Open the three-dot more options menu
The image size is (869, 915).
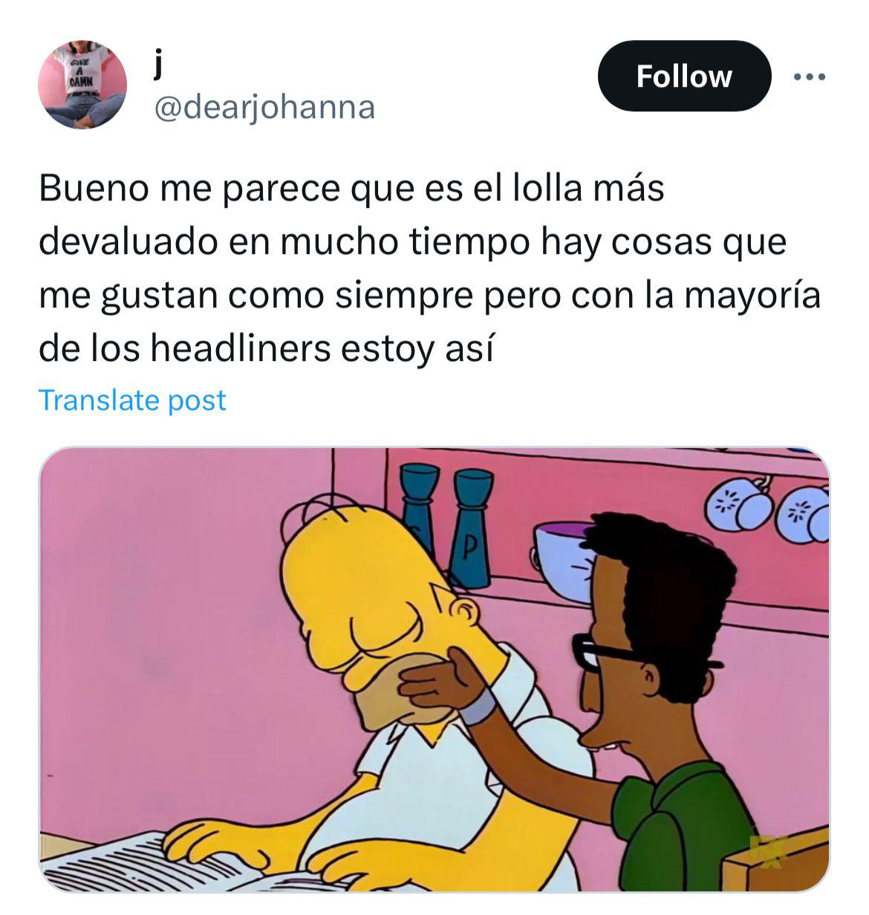pyautogui.click(x=809, y=76)
